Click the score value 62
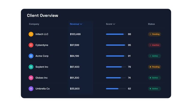The height and width of the screenshot is (107, 192). pyautogui.click(x=129, y=89)
